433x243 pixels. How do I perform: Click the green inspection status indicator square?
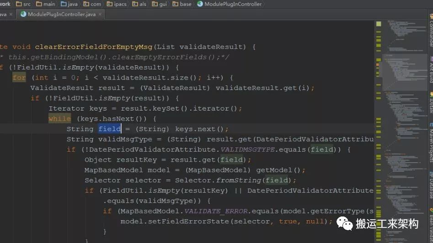379,24
